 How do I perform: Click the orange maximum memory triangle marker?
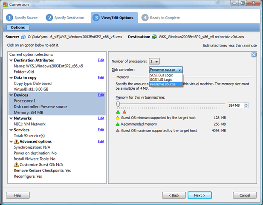118,131
